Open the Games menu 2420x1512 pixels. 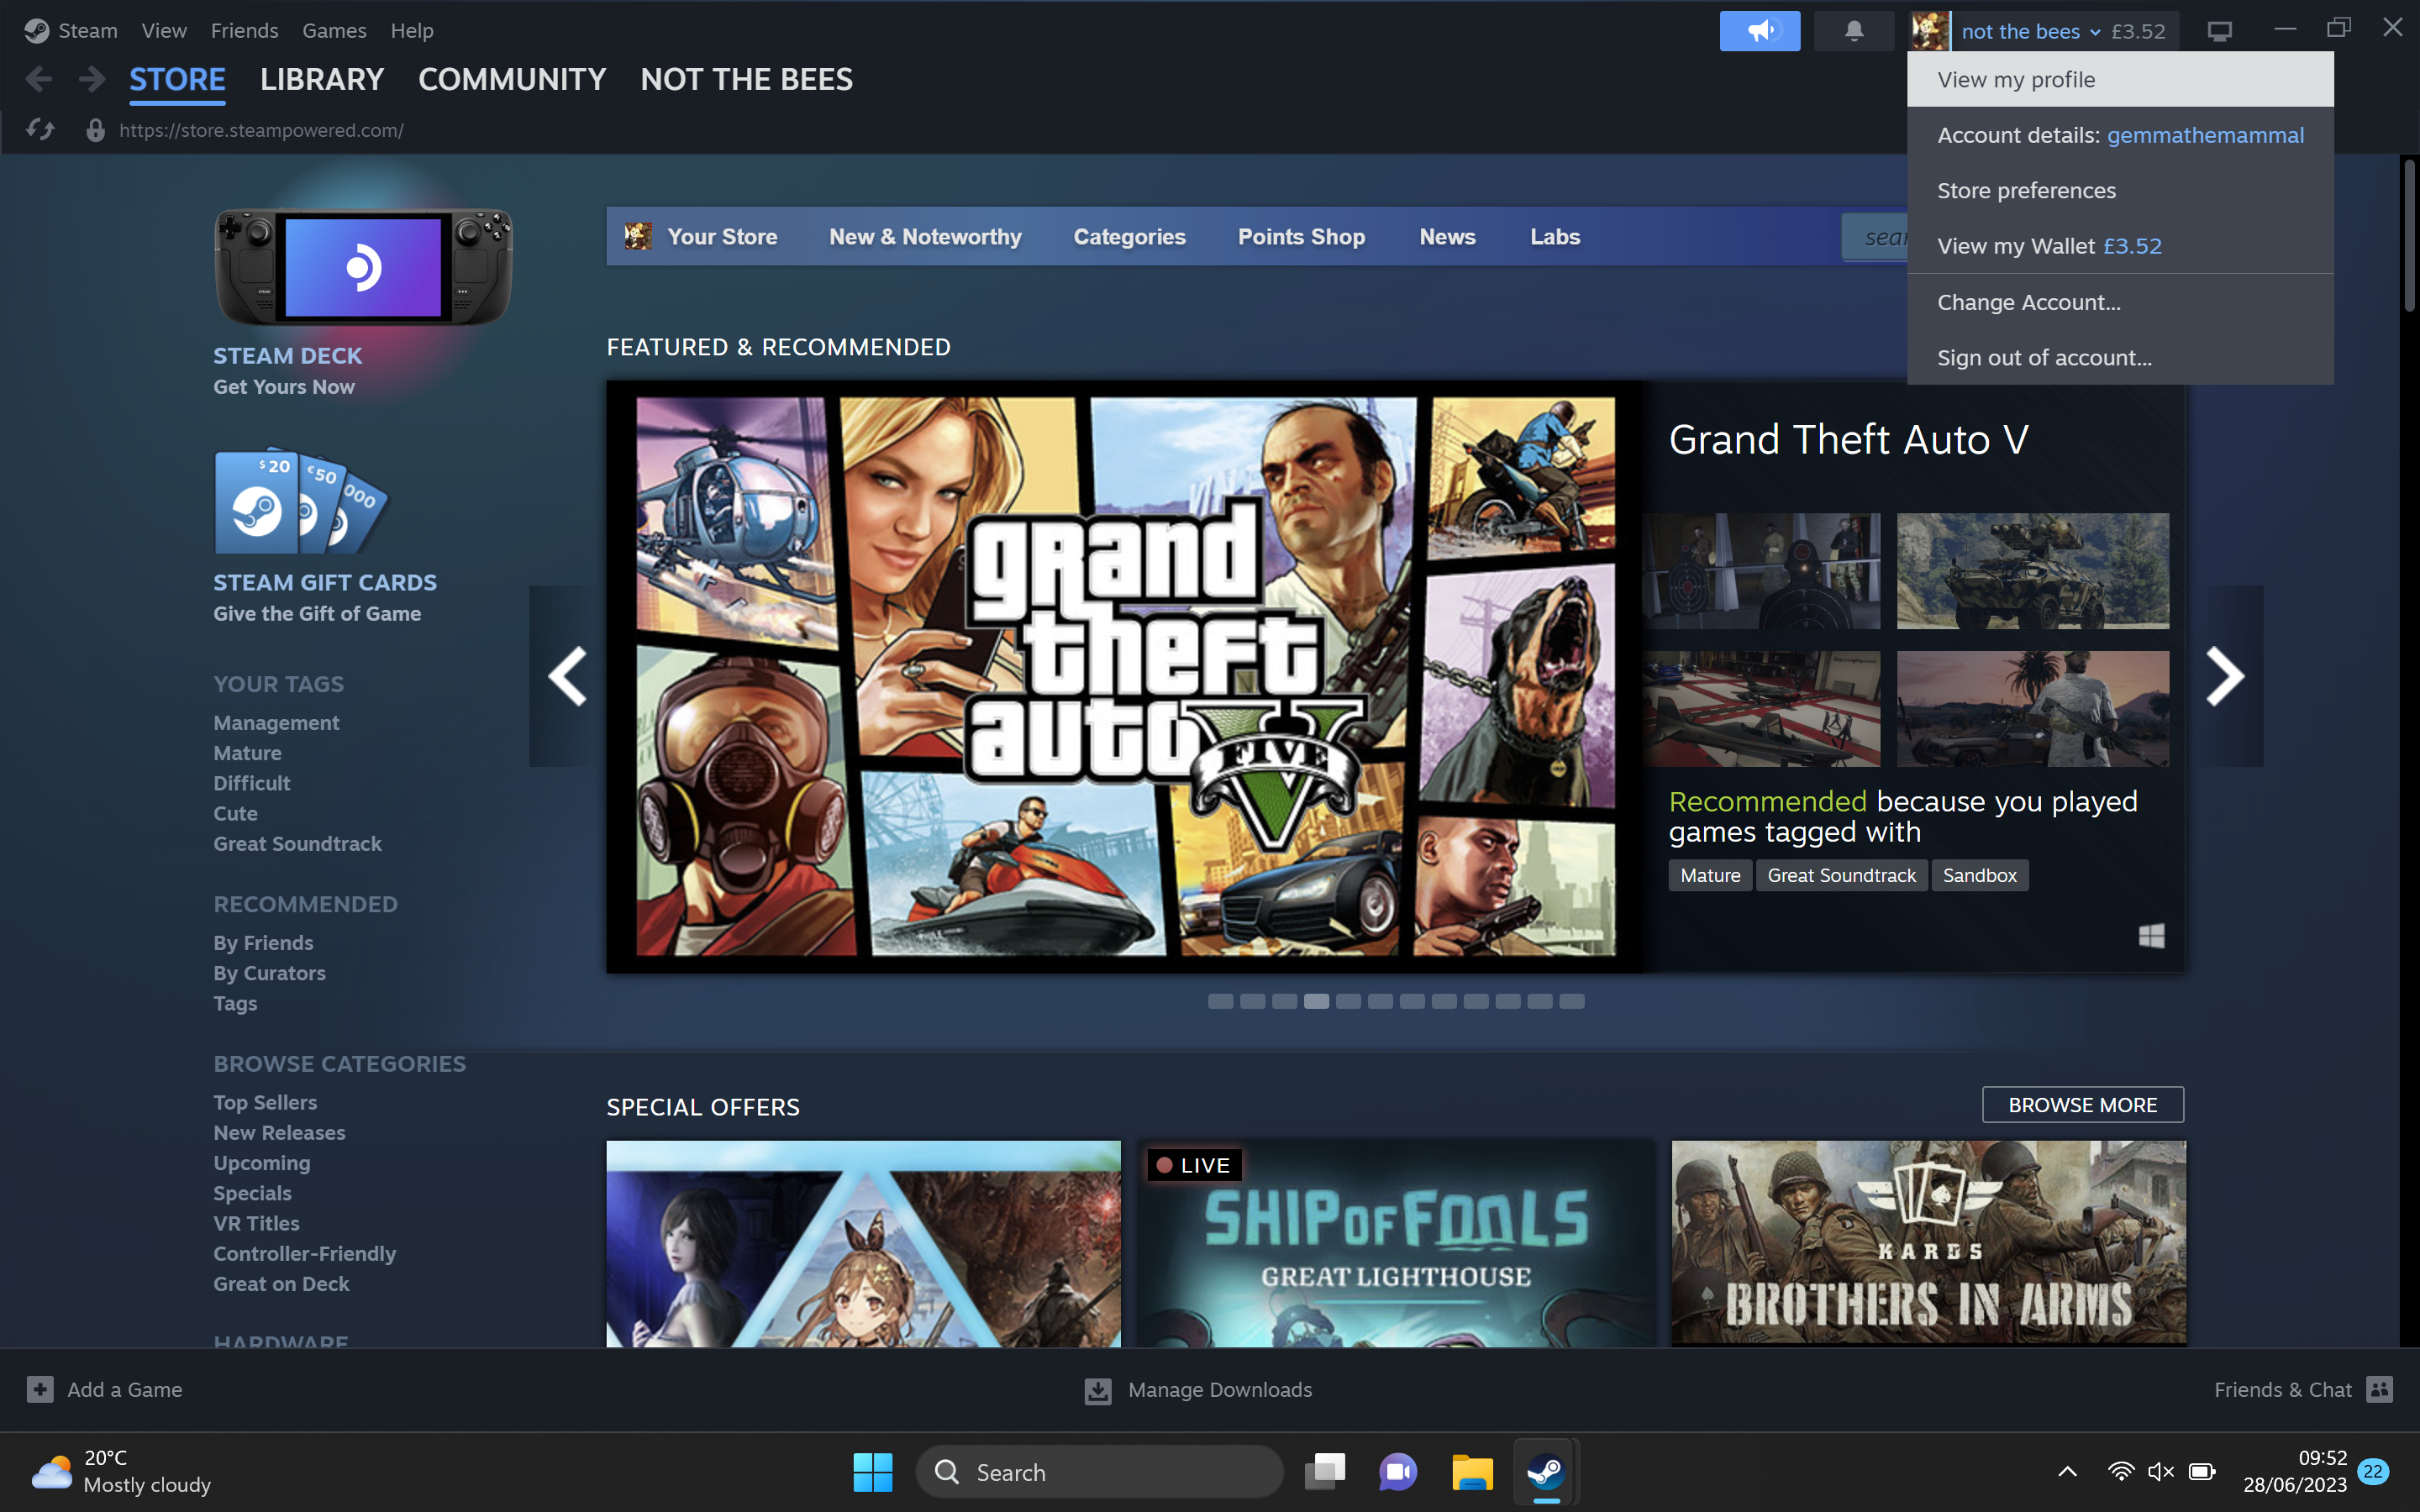[334, 31]
